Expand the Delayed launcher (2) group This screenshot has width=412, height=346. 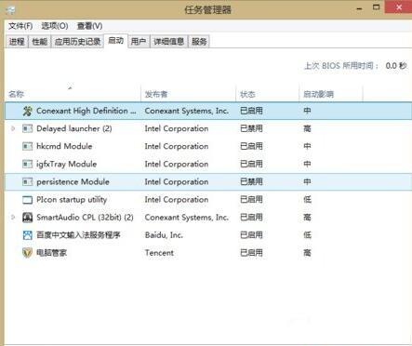tap(13, 128)
